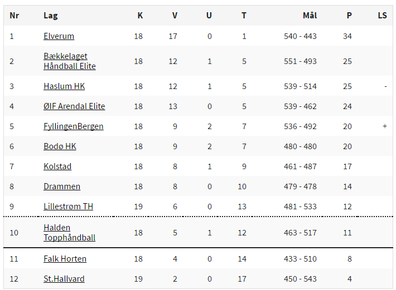Click the Kolstad team link
This screenshot has height=290, width=396.
point(57,166)
